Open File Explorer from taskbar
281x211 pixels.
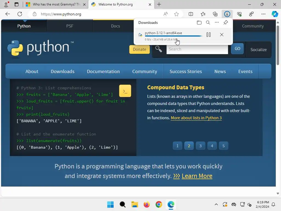pos(134,204)
